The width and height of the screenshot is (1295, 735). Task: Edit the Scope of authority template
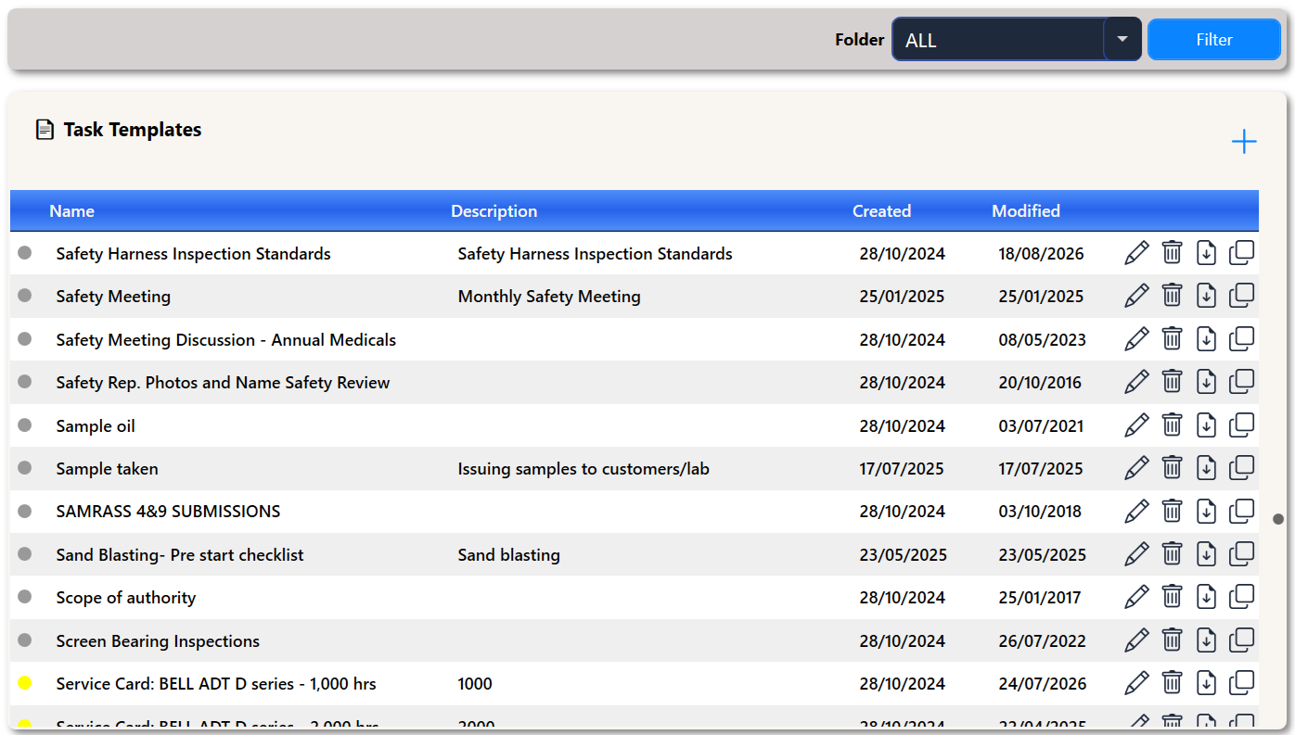click(1136, 597)
